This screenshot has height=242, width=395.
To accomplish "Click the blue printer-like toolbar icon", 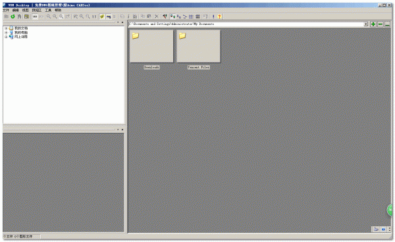I will click(x=109, y=16).
